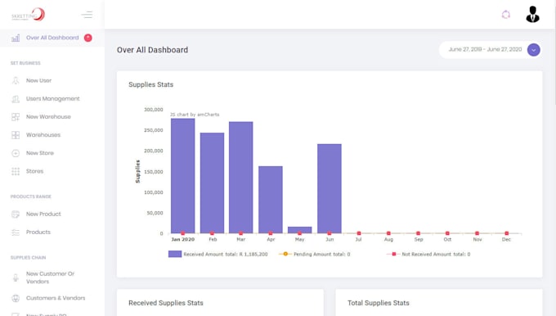Click the small May bar
This screenshot has width=556, height=316.
299,229
